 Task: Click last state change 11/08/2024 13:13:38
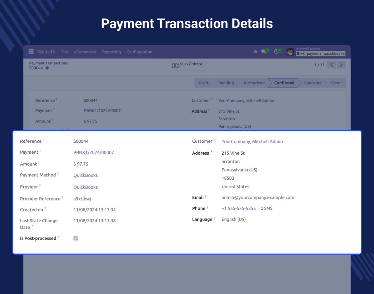pos(95,221)
